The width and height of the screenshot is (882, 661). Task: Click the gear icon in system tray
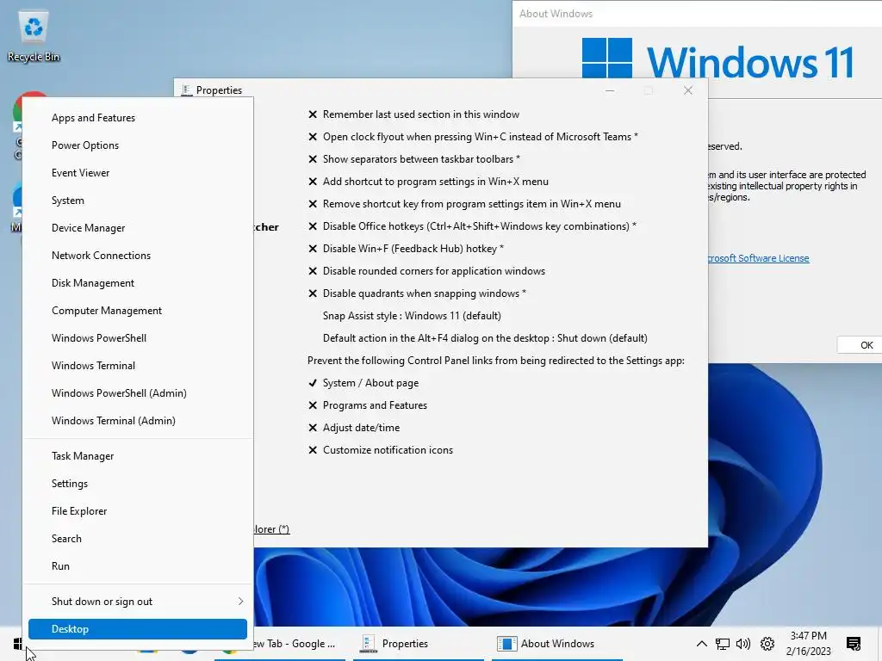pyautogui.click(x=767, y=644)
